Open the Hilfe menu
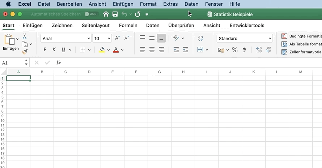The width and height of the screenshot is (322, 168). 235,4
